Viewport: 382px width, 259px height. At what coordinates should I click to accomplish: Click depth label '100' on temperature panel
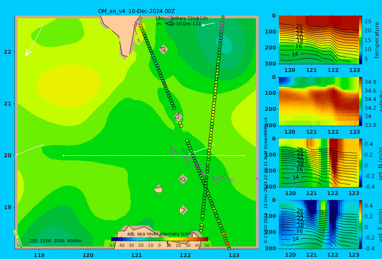click(270, 32)
